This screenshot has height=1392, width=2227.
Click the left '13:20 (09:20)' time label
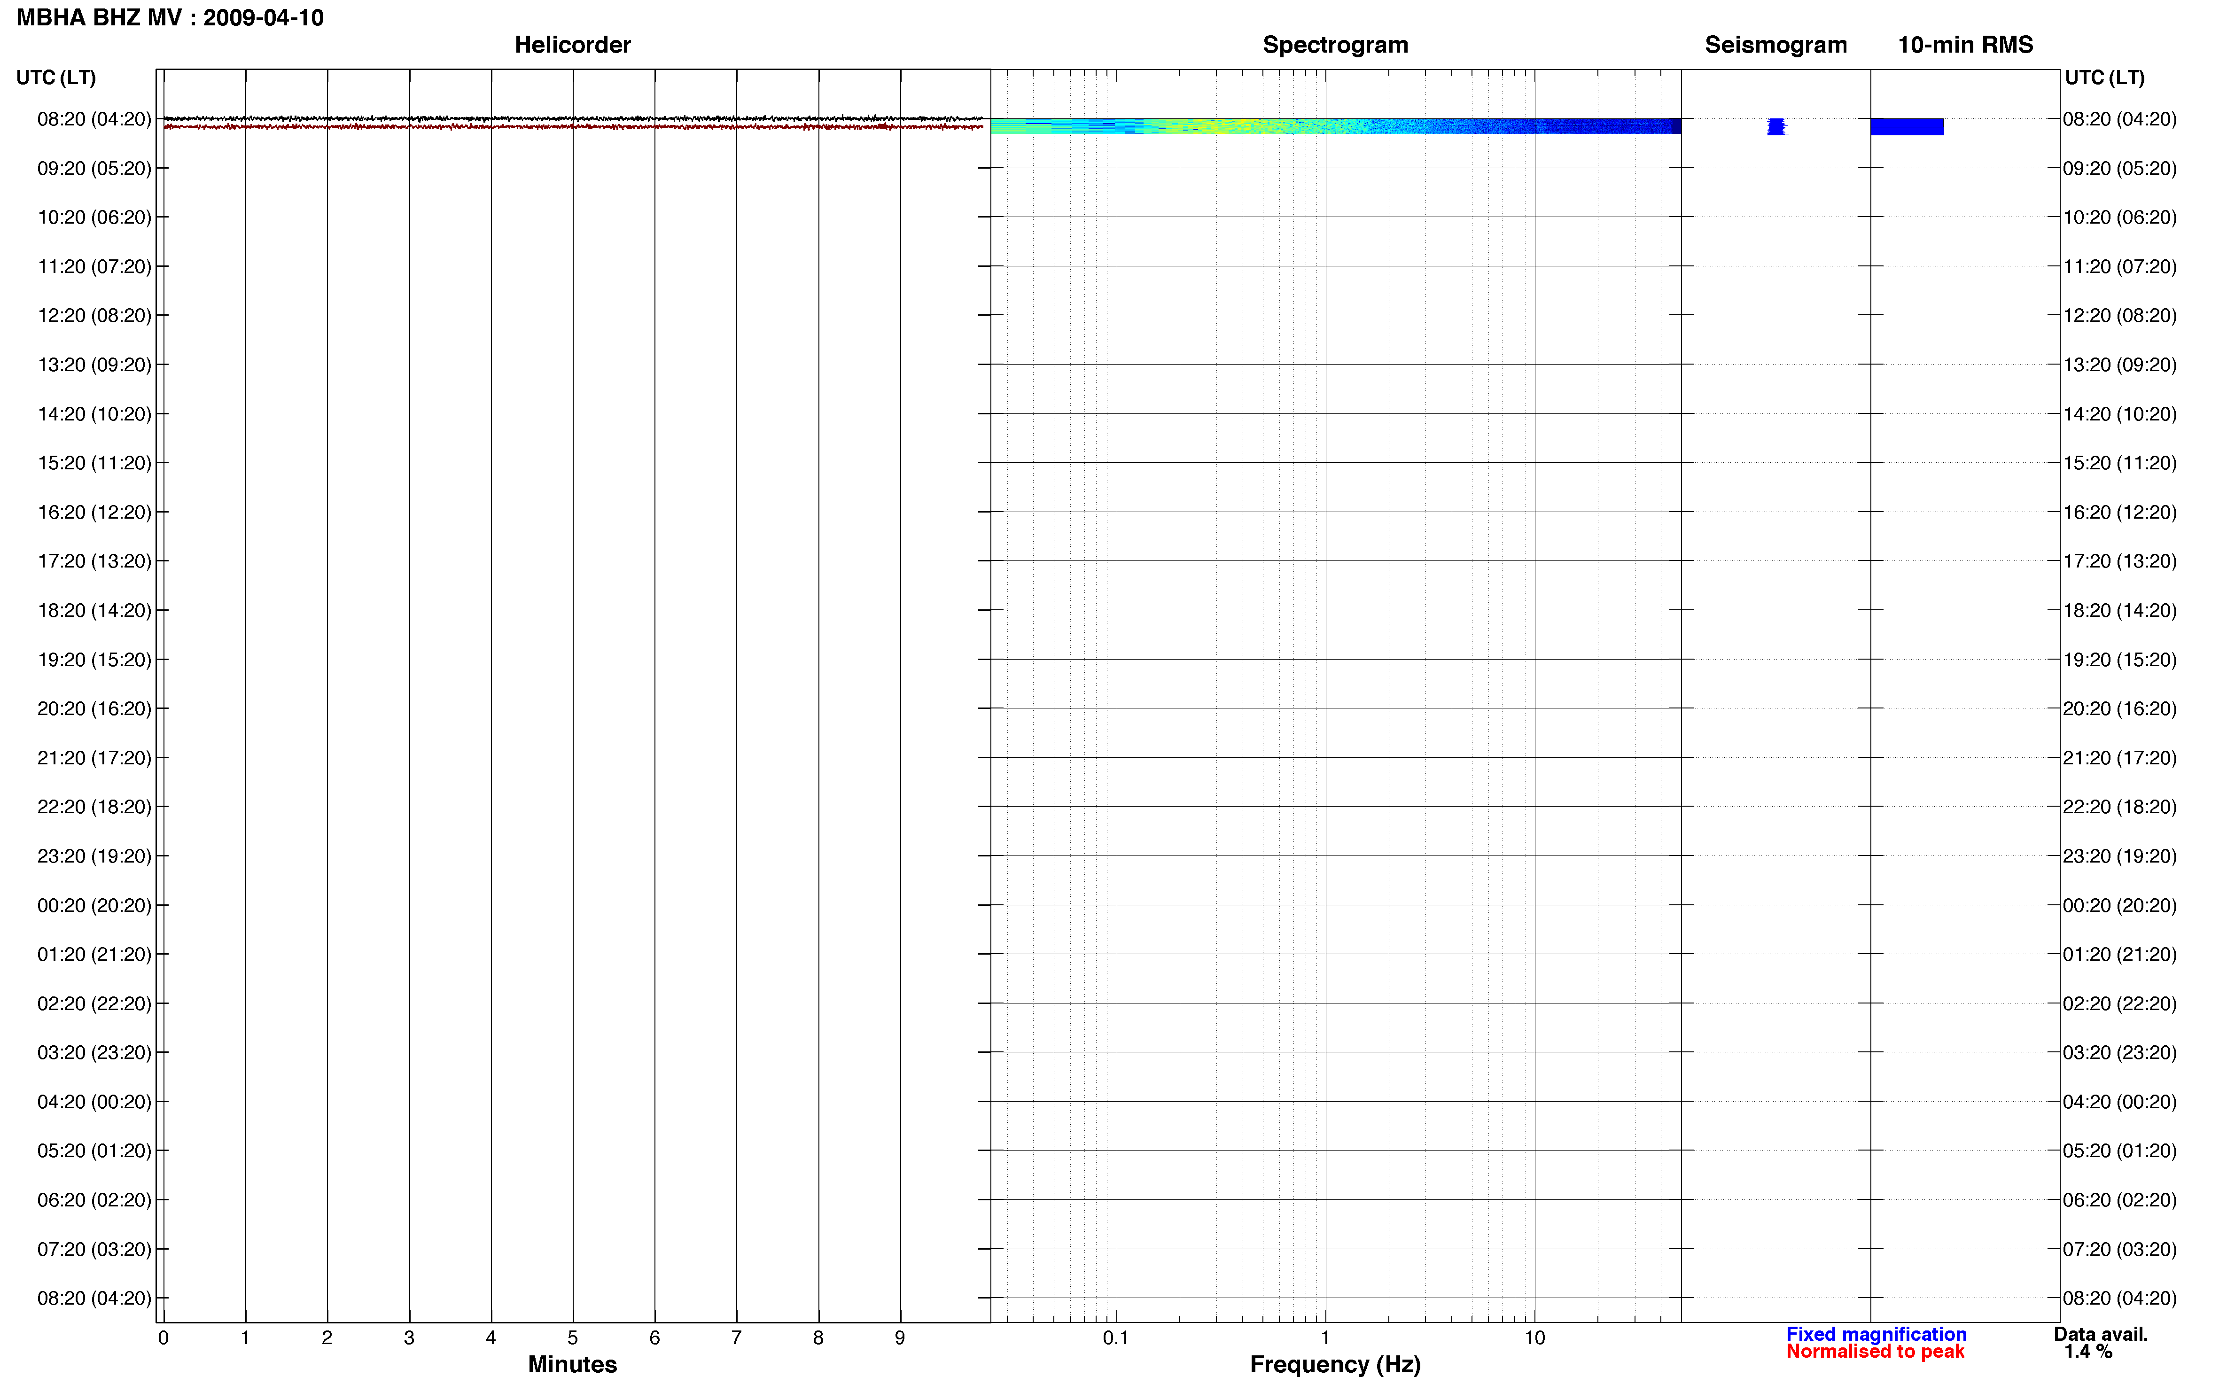point(95,365)
